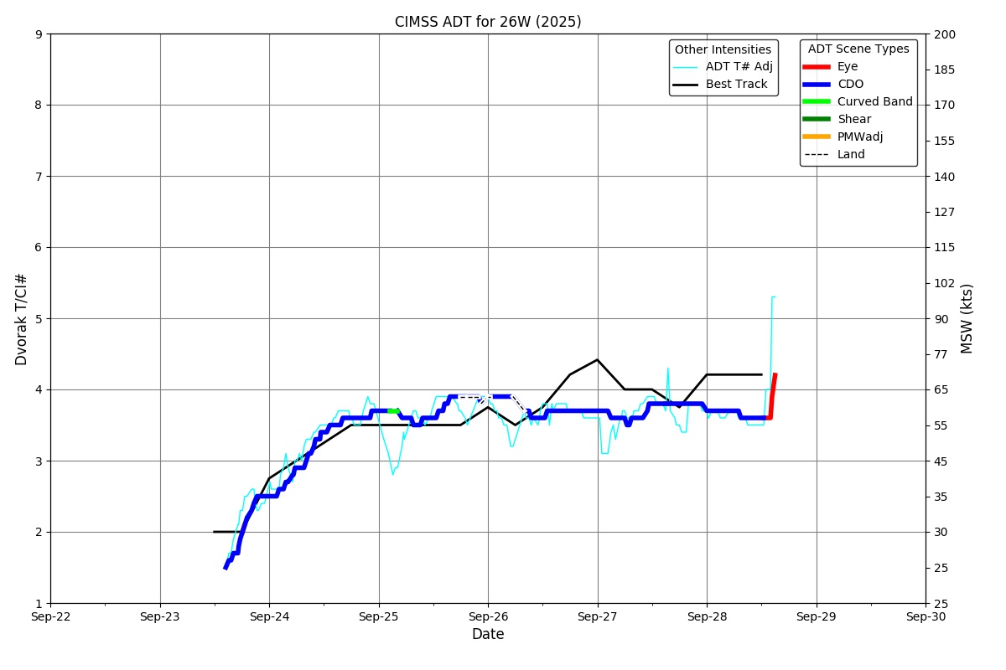Click the '45' MSW tick label
This screenshot has height=670, width=1006.
coord(941,461)
